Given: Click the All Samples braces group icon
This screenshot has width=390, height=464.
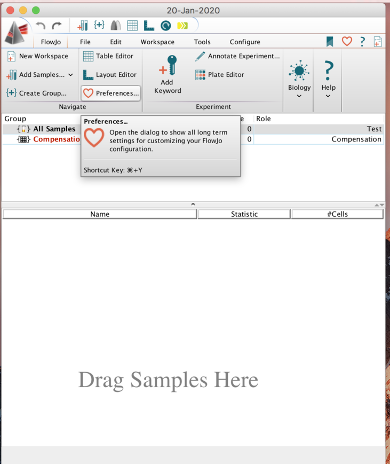Looking at the screenshot, I should click(x=23, y=129).
